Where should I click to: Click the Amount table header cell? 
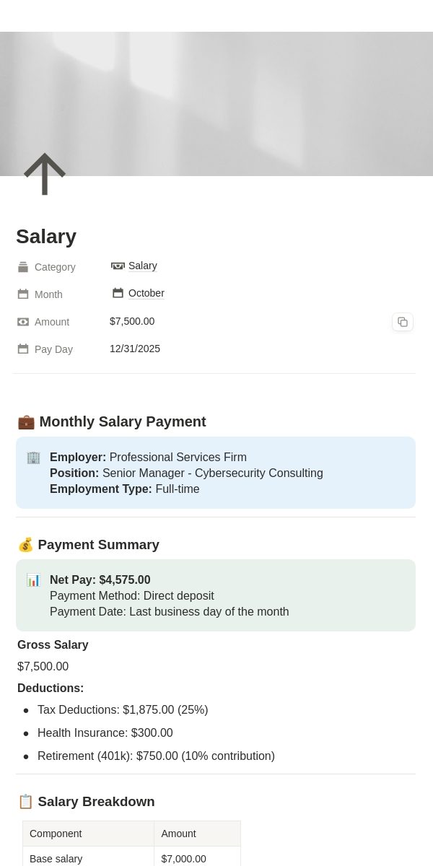pos(197,834)
